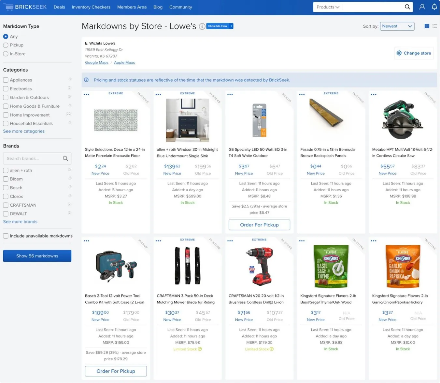The height and width of the screenshot is (383, 440).
Task: Switch to list view
Action: [435, 26]
